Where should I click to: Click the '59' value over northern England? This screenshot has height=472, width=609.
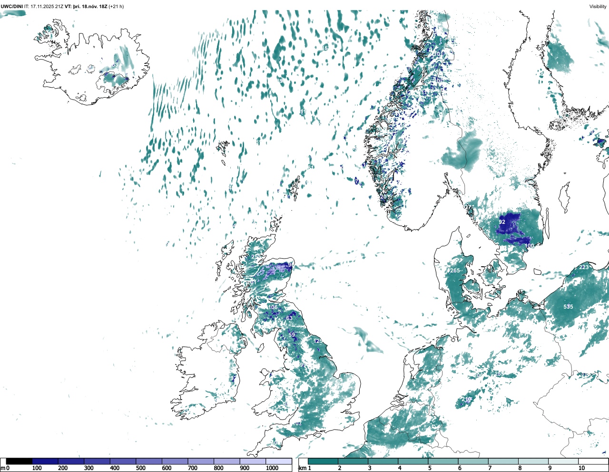pyautogui.click(x=292, y=335)
